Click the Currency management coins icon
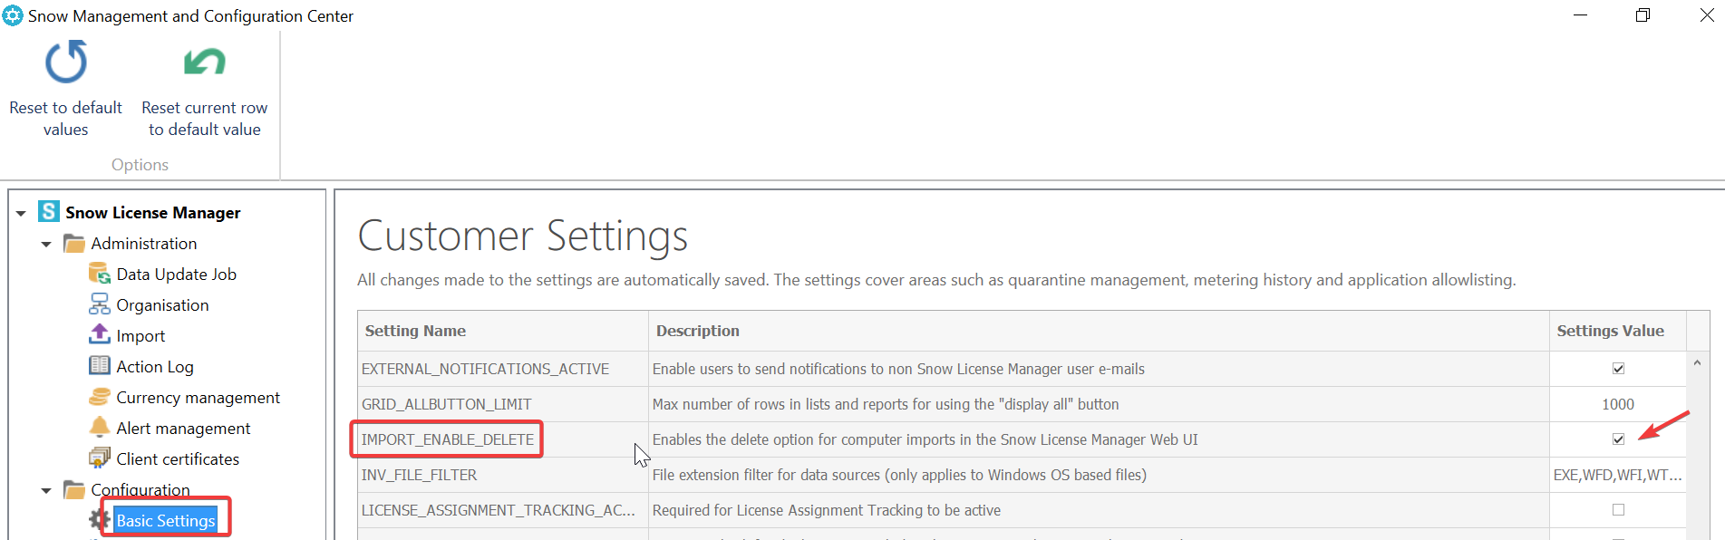 pyautogui.click(x=100, y=397)
